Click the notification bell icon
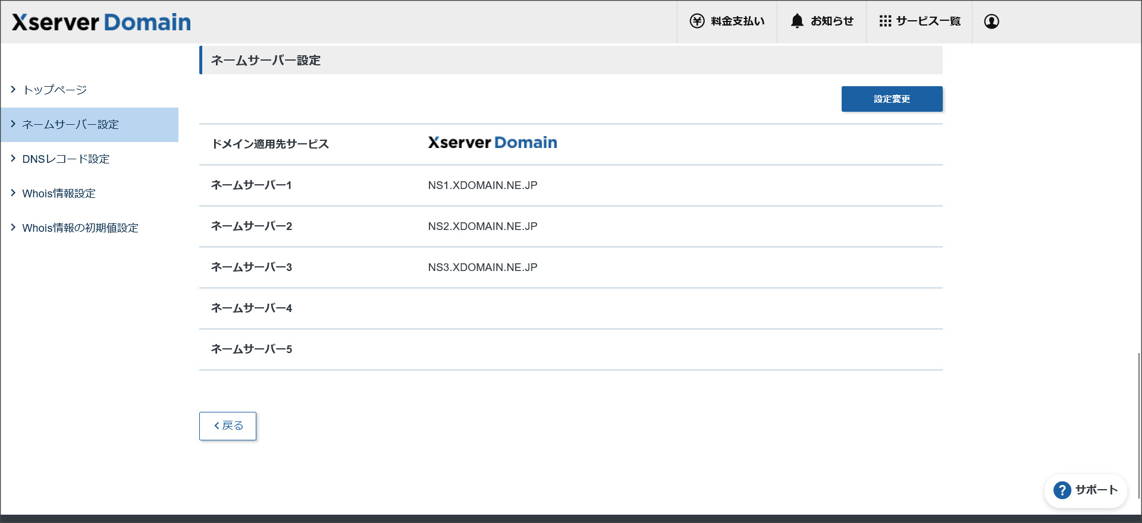 point(797,21)
